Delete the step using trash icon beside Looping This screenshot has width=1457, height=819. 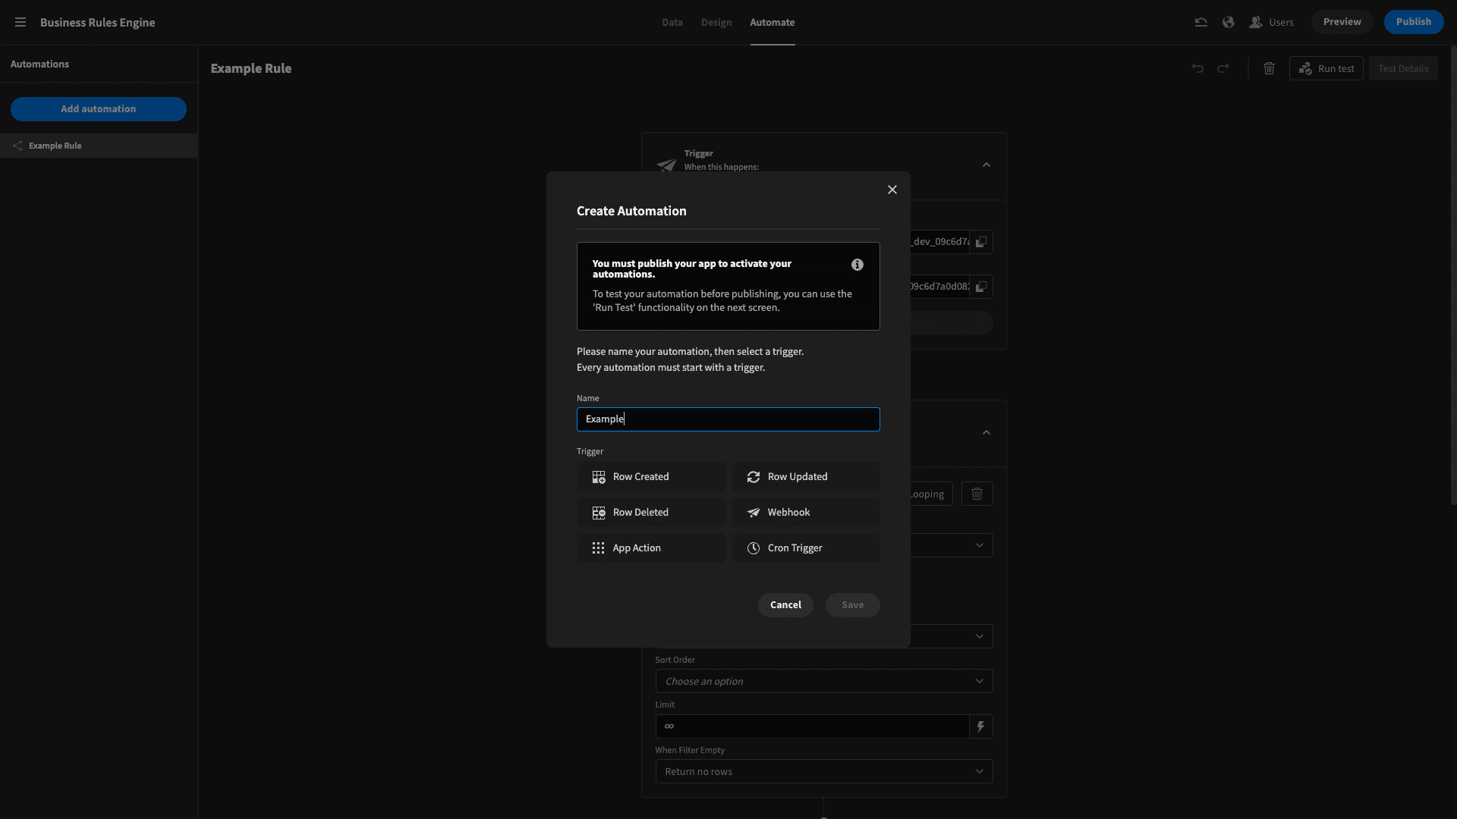click(977, 494)
